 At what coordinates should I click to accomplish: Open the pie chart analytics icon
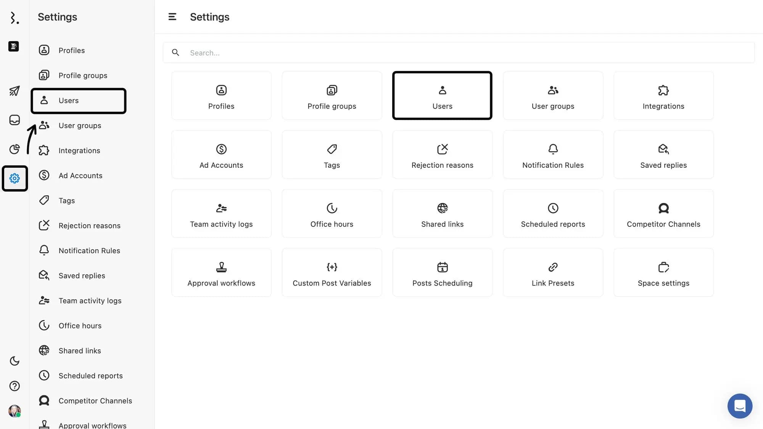(x=14, y=149)
